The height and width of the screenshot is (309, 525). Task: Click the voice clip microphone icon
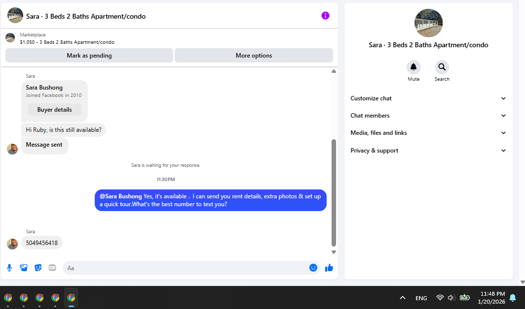[x=9, y=268]
